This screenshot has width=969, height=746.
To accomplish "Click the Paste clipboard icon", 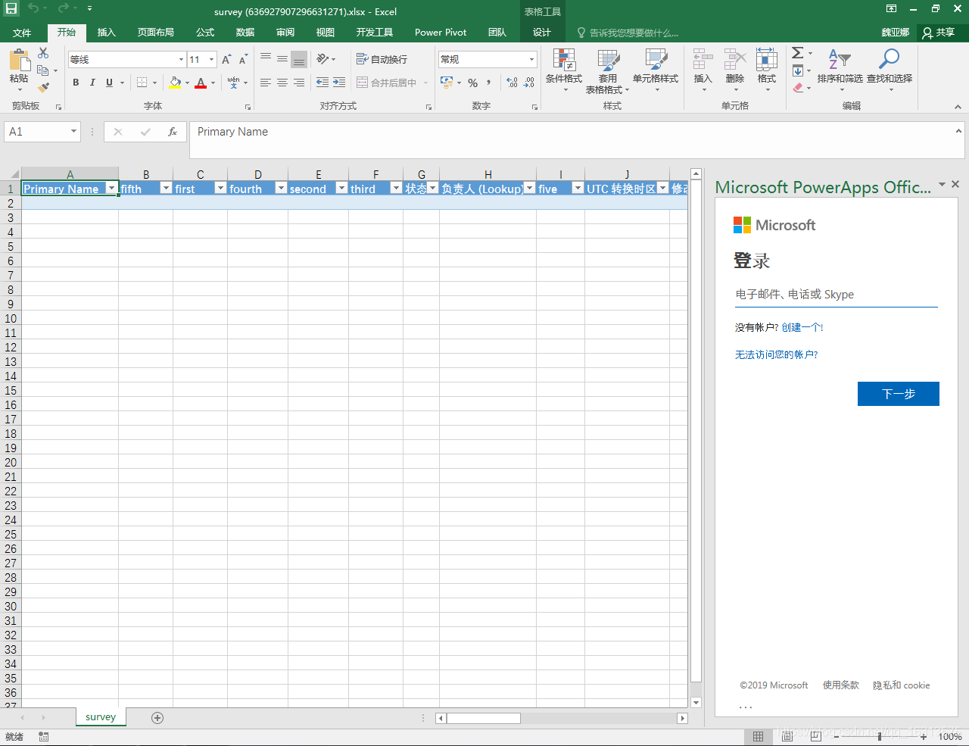I will (x=19, y=61).
